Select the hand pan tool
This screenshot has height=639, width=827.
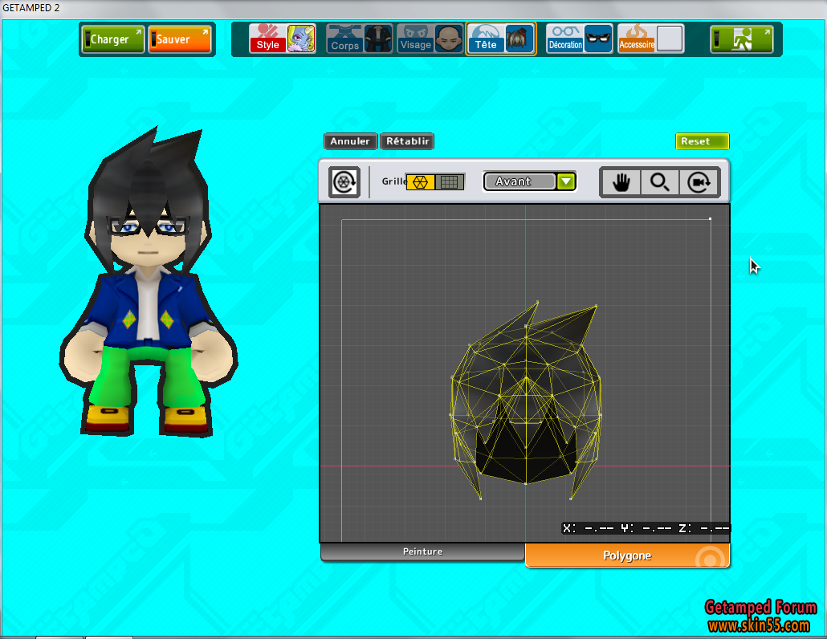621,182
